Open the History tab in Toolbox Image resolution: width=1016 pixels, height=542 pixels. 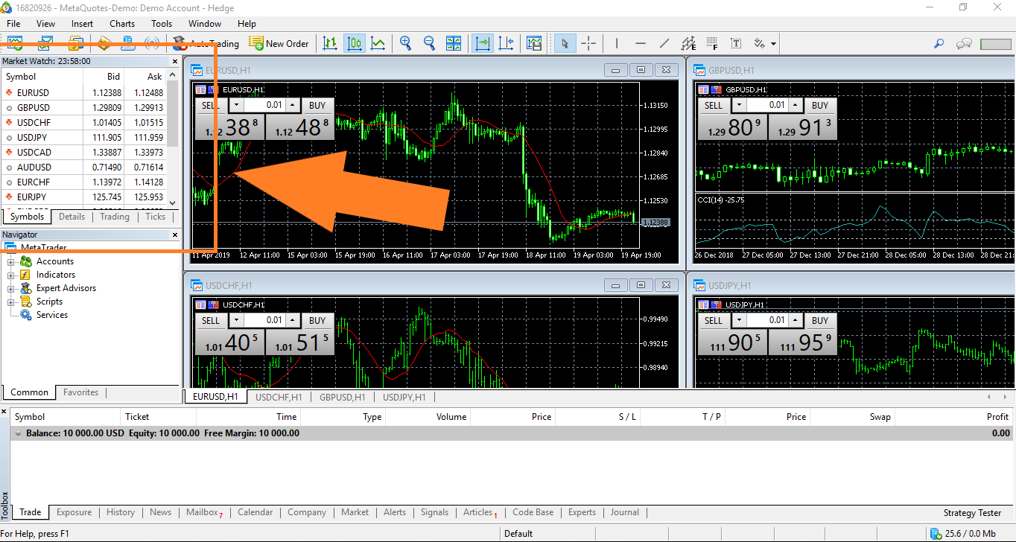(121, 512)
